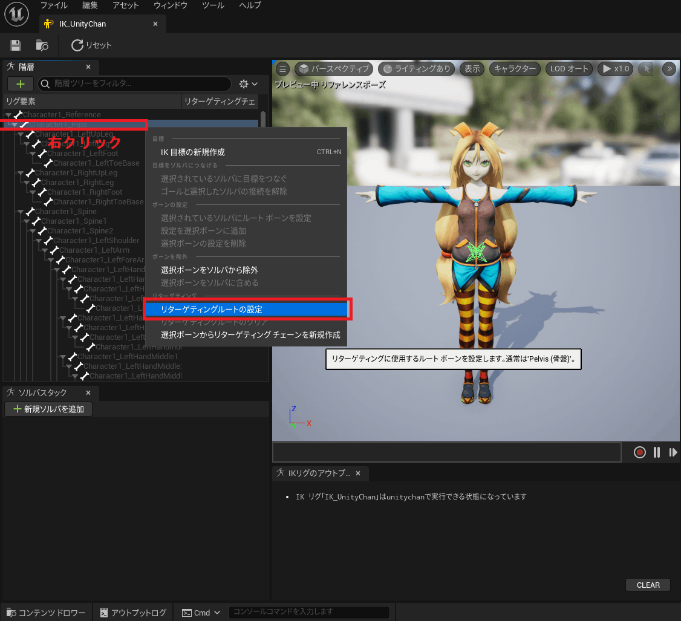Close the IK_UnityChan tab
This screenshot has width=681, height=621.
pos(155,24)
